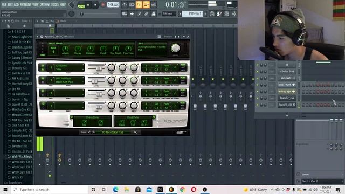
Task: Toggle the metronome icon
Action: pos(125,5)
